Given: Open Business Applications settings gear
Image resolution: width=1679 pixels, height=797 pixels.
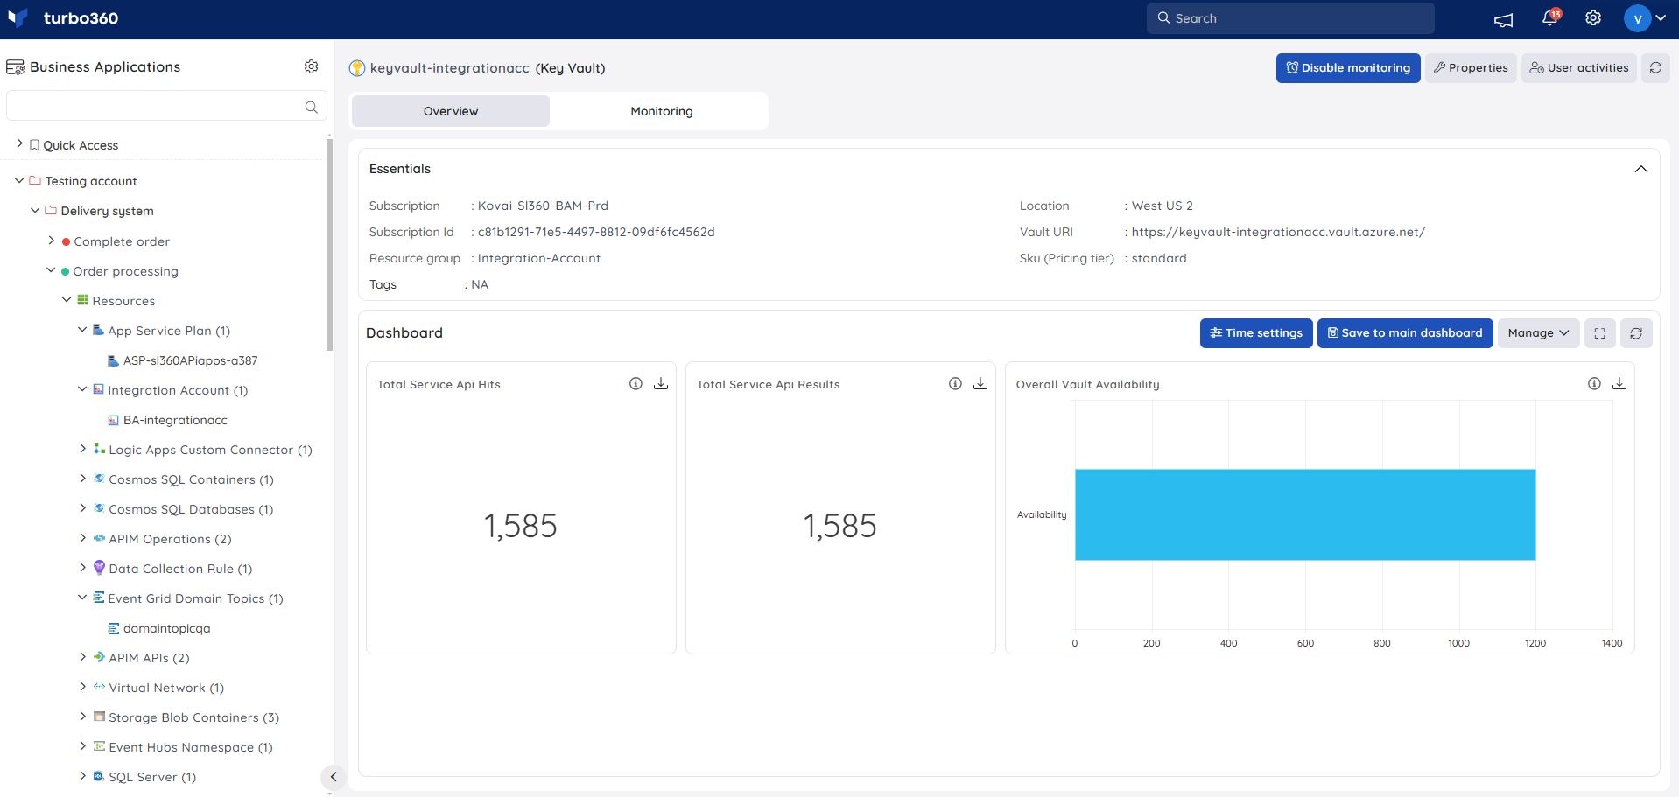Looking at the screenshot, I should point(311,66).
